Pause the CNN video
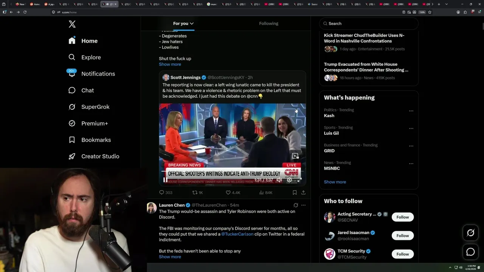484x272 pixels. pyautogui.click(x=165, y=180)
